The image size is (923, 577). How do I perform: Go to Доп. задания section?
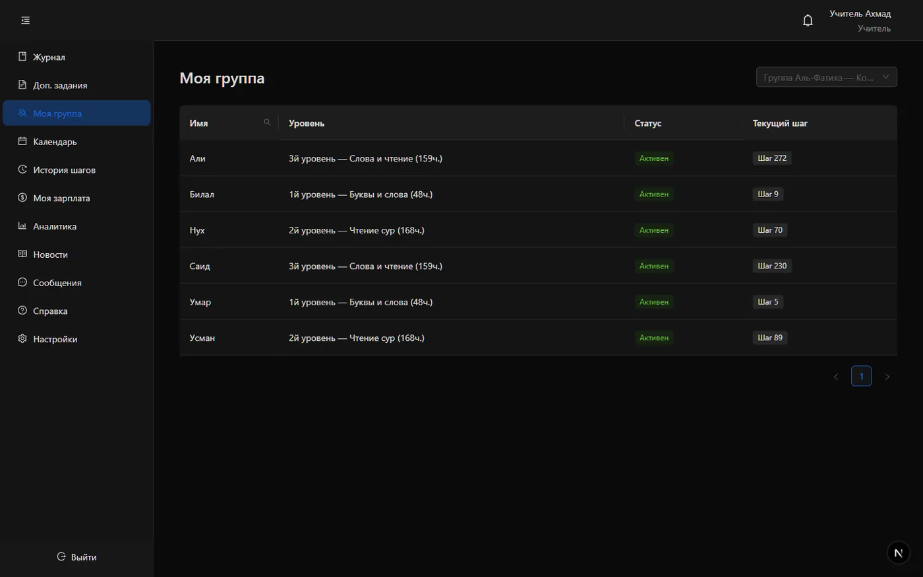coord(76,85)
